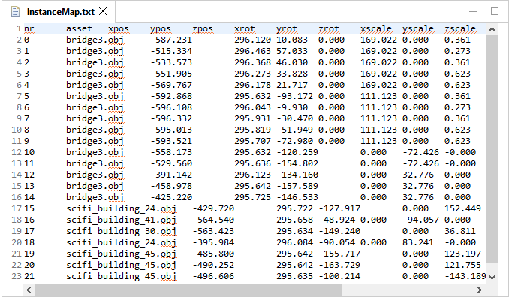The width and height of the screenshot is (509, 297).
Task: Click the 'ypos' header word
Action: (x=161, y=28)
